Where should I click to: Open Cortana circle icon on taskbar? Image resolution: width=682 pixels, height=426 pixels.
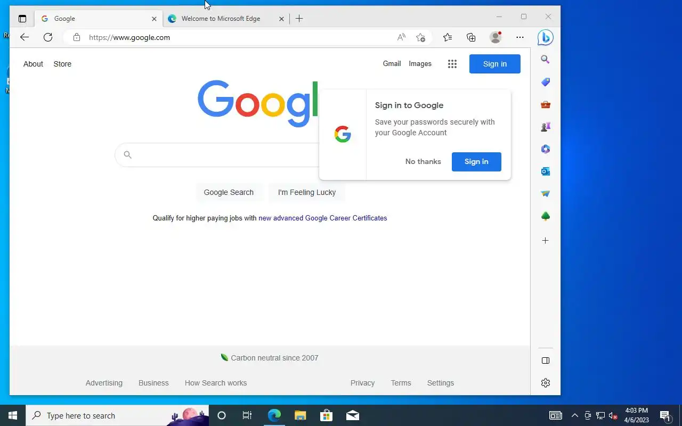222,415
